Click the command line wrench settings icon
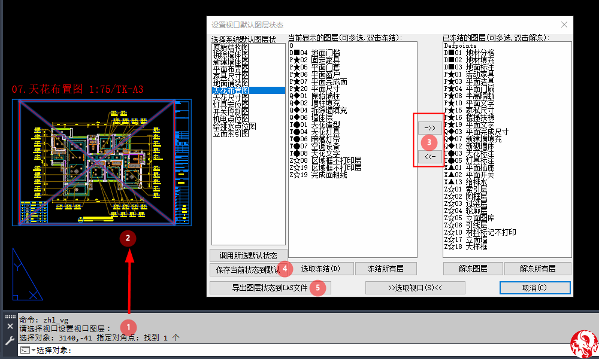Screen dimensions: 599x359 [10, 340]
